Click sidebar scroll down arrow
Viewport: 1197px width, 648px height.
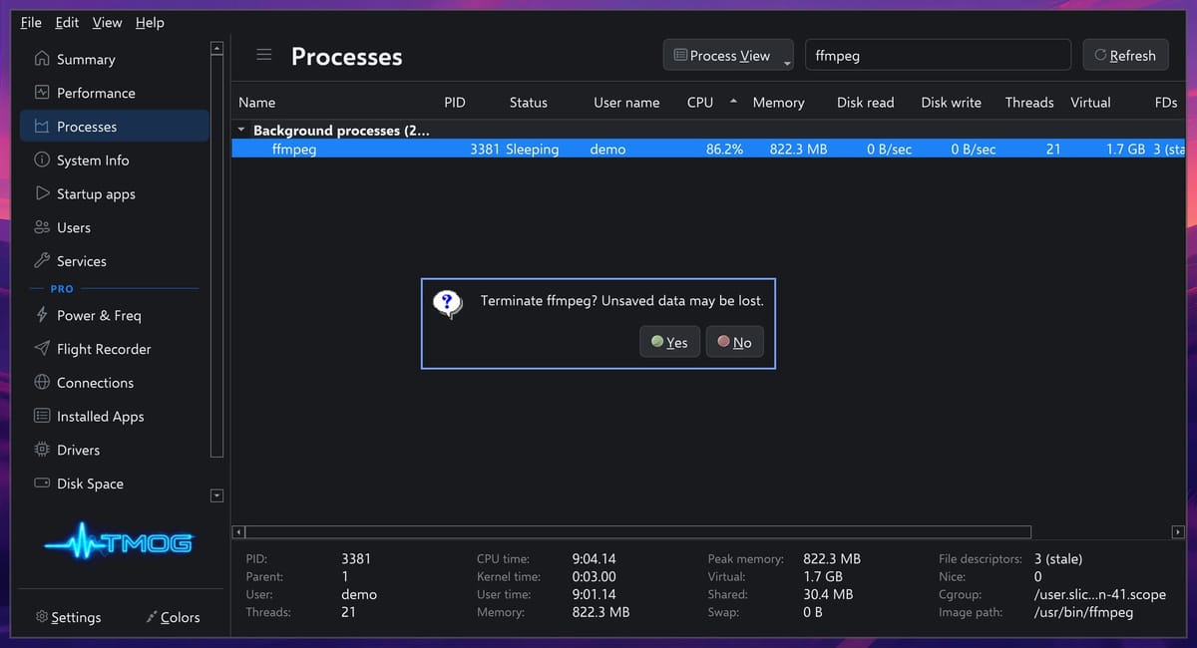[x=217, y=495]
